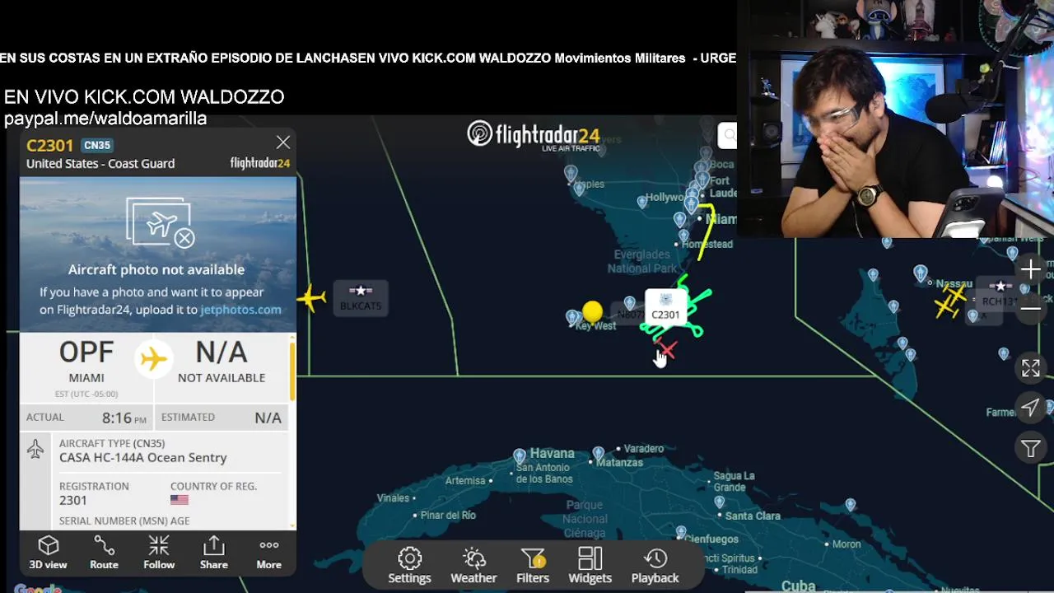Select the C2301 aircraft label on map

pos(665,307)
